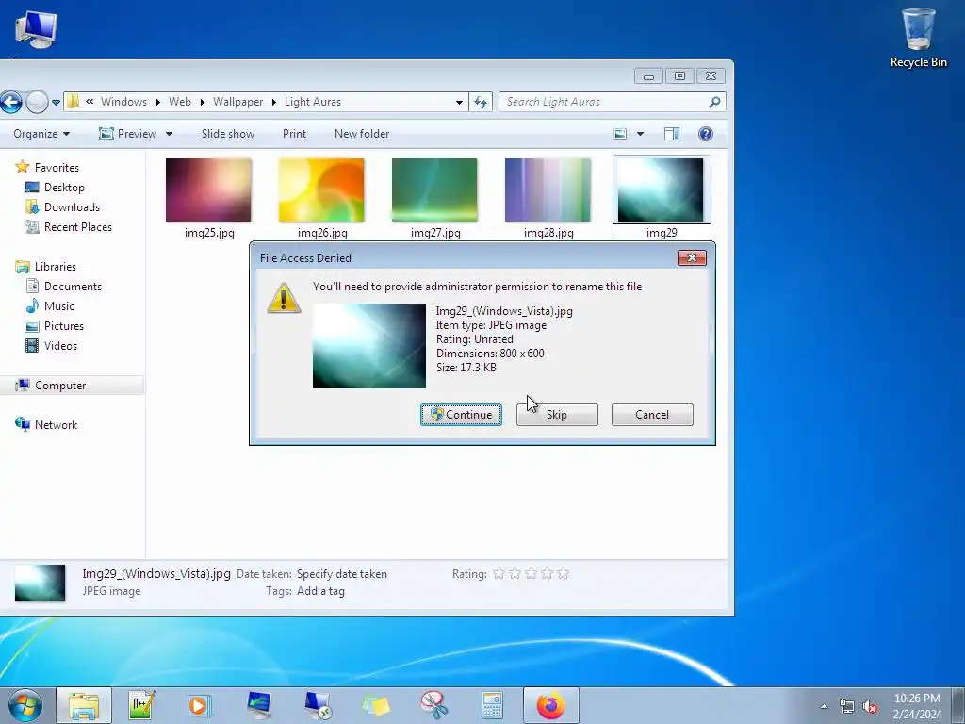This screenshot has width=965, height=724.
Task: Click the Recycle Bin desktop icon
Action: 918,38
